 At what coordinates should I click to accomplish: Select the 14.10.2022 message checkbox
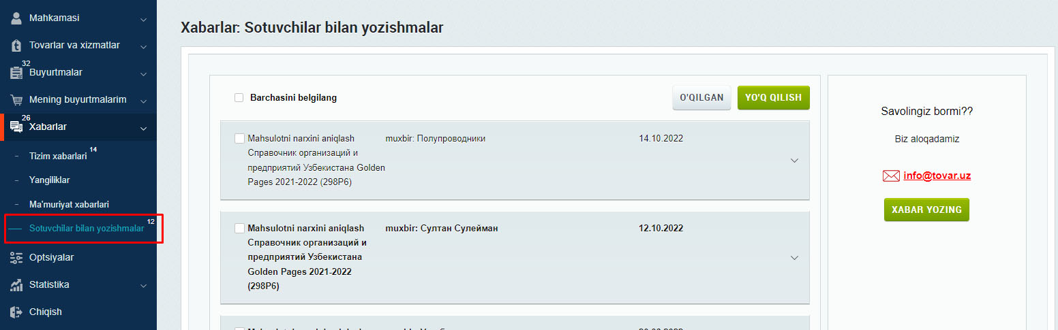pyautogui.click(x=239, y=139)
